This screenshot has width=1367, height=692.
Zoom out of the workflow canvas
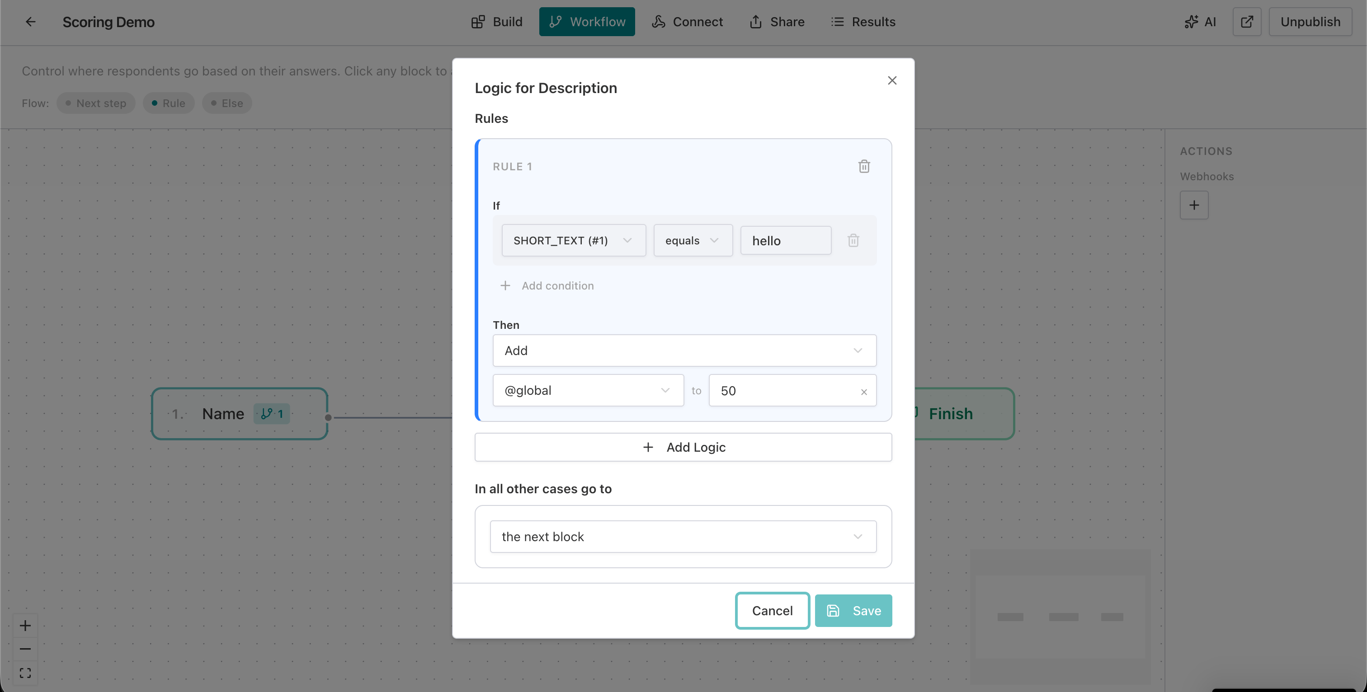[x=25, y=649]
